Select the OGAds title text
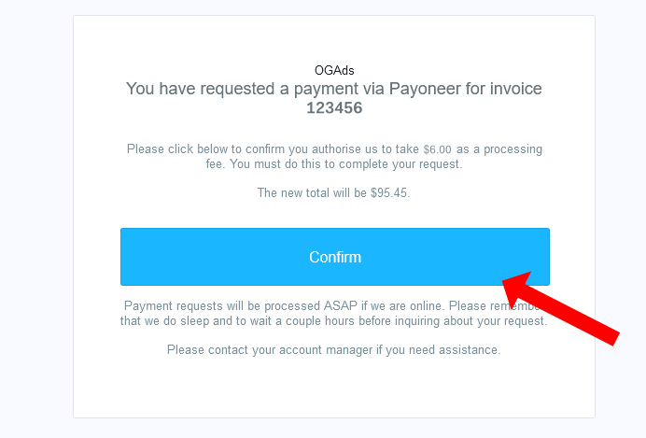Viewport: 646px width, 438px height. click(x=334, y=70)
